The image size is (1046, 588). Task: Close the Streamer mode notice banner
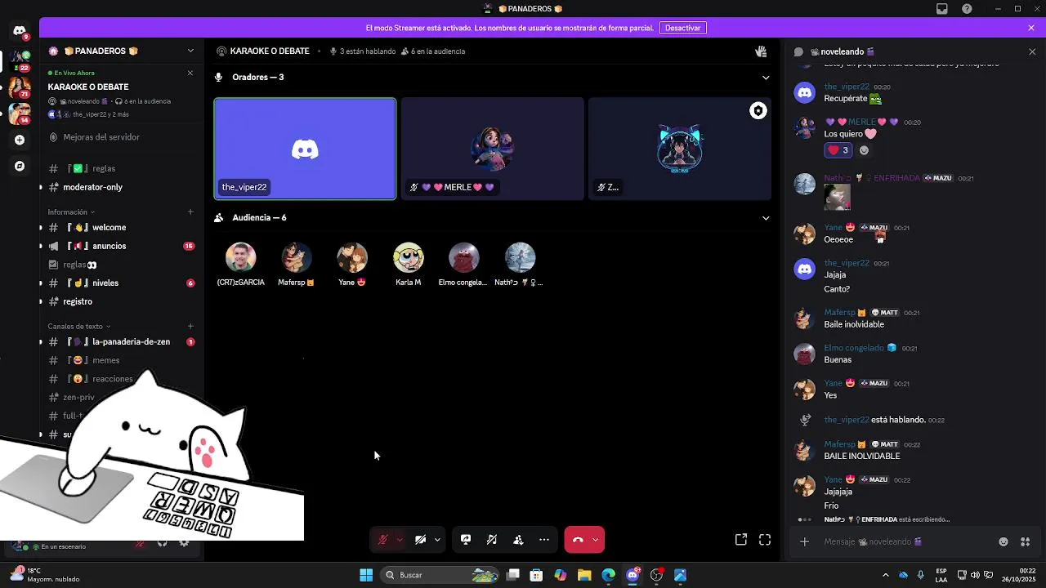(x=1031, y=28)
